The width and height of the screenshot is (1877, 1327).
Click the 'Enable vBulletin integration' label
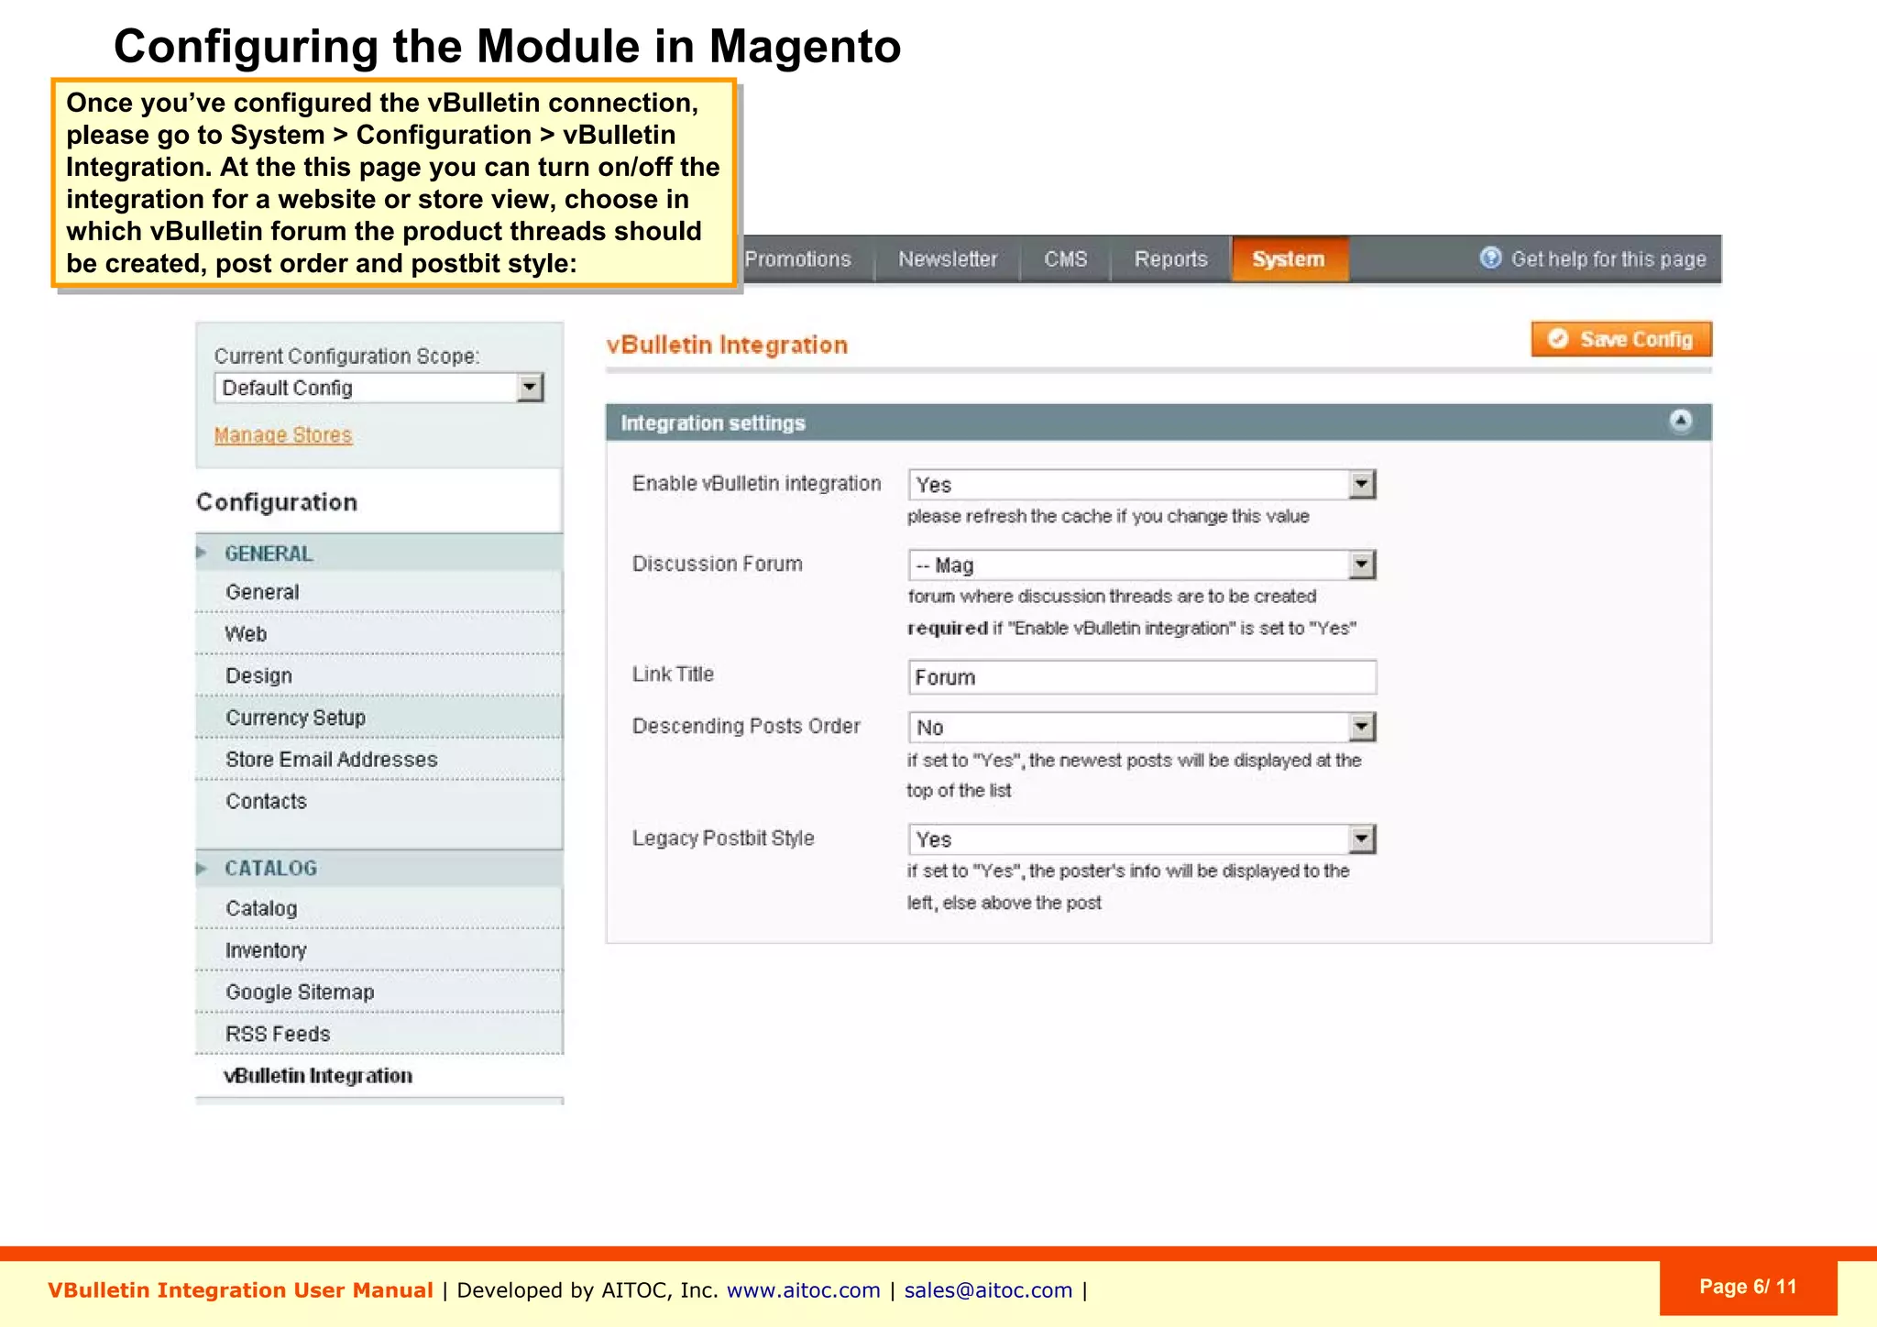click(756, 483)
